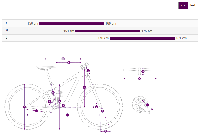This screenshot has width=201, height=134.
Task: Click marker C above the bike
Action: click(63, 59)
